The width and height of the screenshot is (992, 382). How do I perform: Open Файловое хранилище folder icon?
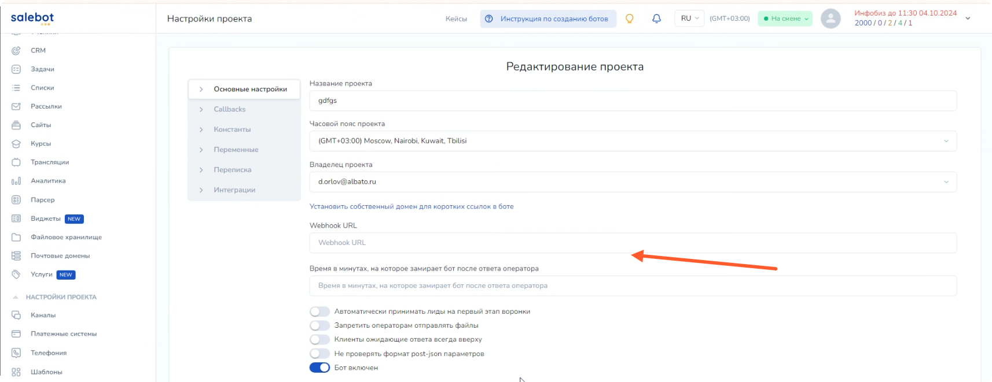[16, 237]
